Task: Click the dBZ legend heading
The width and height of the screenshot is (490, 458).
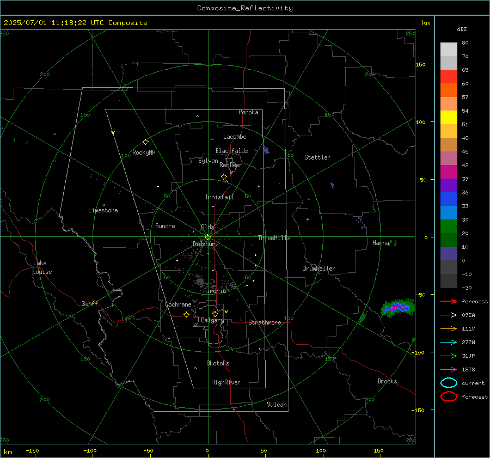Action: point(462,29)
